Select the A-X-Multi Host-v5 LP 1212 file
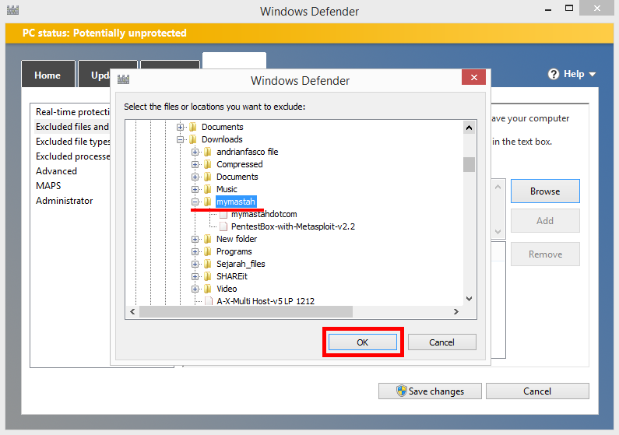619x435 pixels. point(266,301)
